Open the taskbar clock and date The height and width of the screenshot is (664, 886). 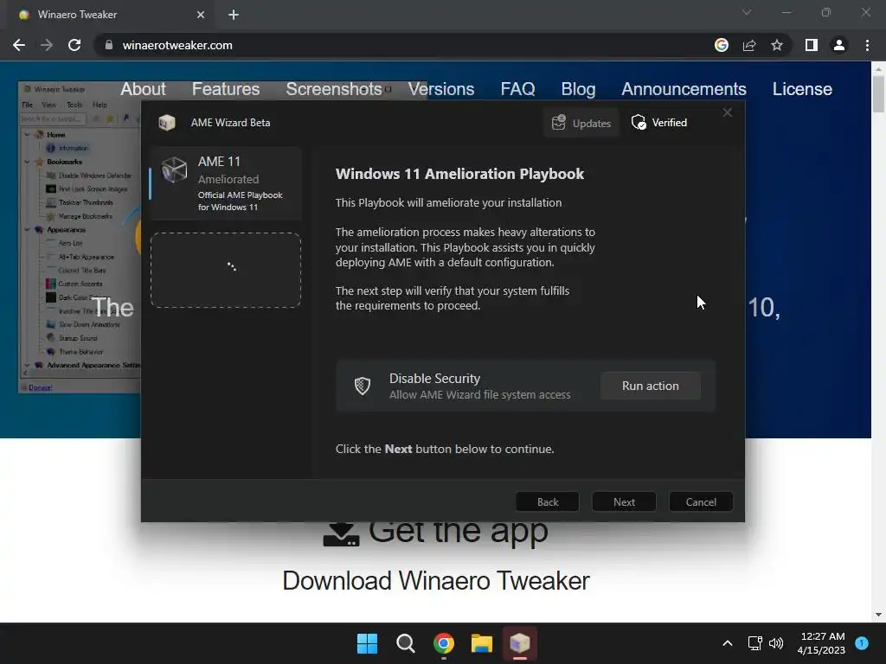tap(821, 643)
